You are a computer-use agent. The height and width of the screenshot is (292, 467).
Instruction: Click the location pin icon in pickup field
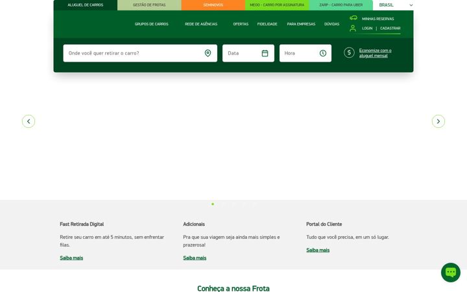tap(208, 53)
